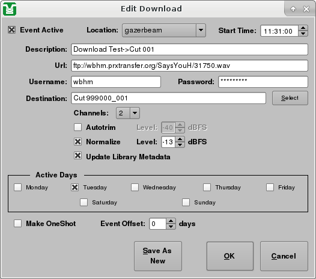Enable the Autotrim checkbox

tap(77, 127)
